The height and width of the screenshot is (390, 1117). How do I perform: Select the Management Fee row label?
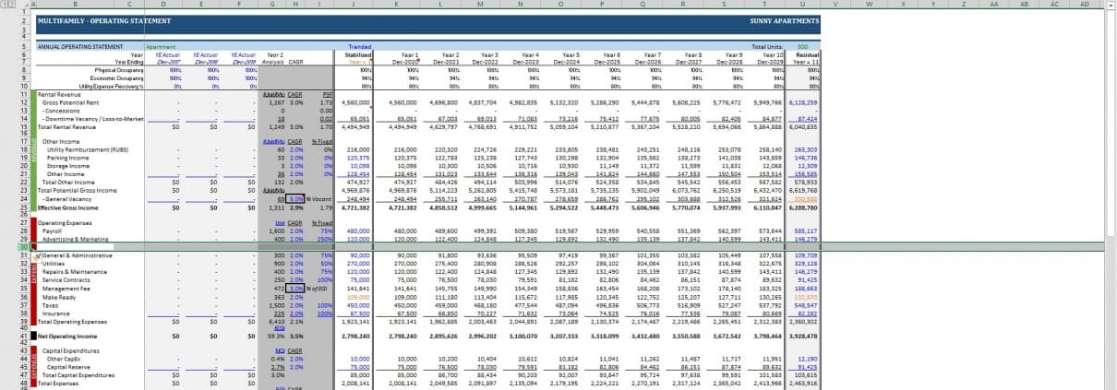click(68, 288)
